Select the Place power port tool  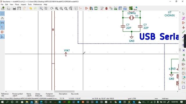click(183, 27)
